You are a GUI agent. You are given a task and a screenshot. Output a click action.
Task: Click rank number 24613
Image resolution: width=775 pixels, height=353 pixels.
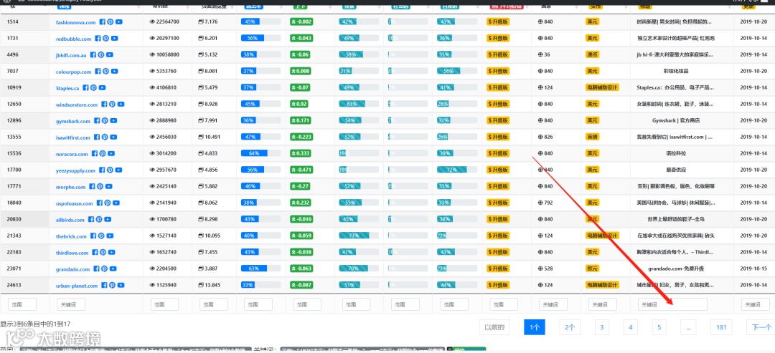13,286
